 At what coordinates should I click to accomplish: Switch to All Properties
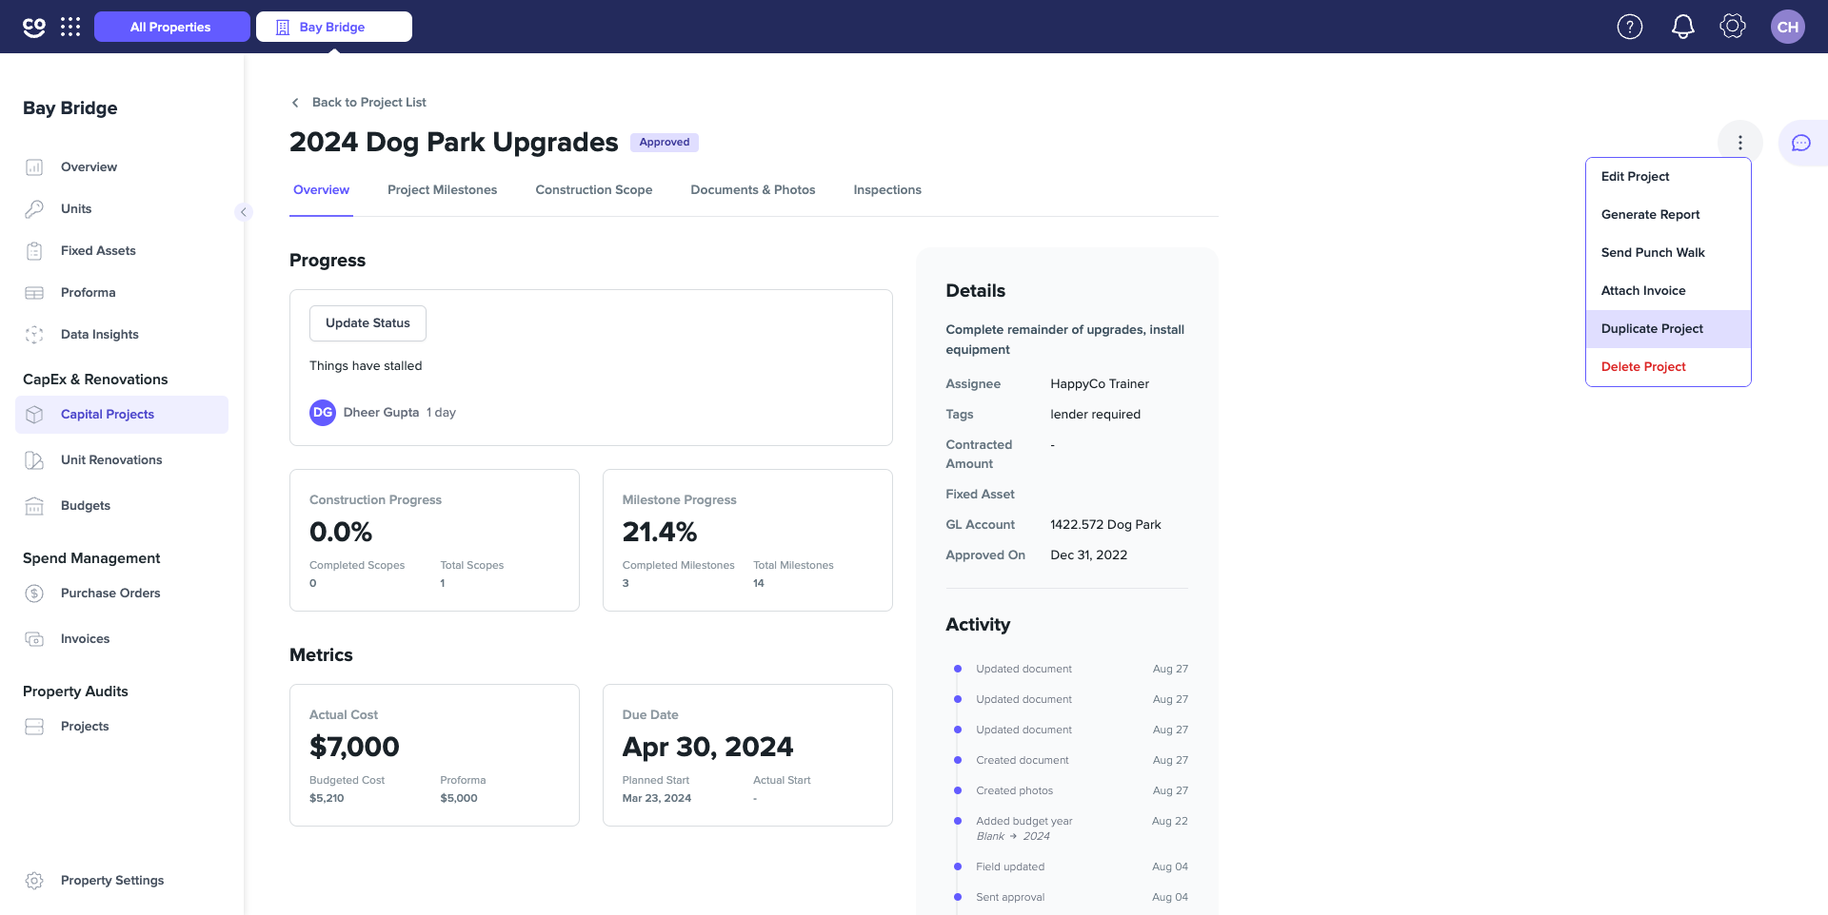(171, 27)
